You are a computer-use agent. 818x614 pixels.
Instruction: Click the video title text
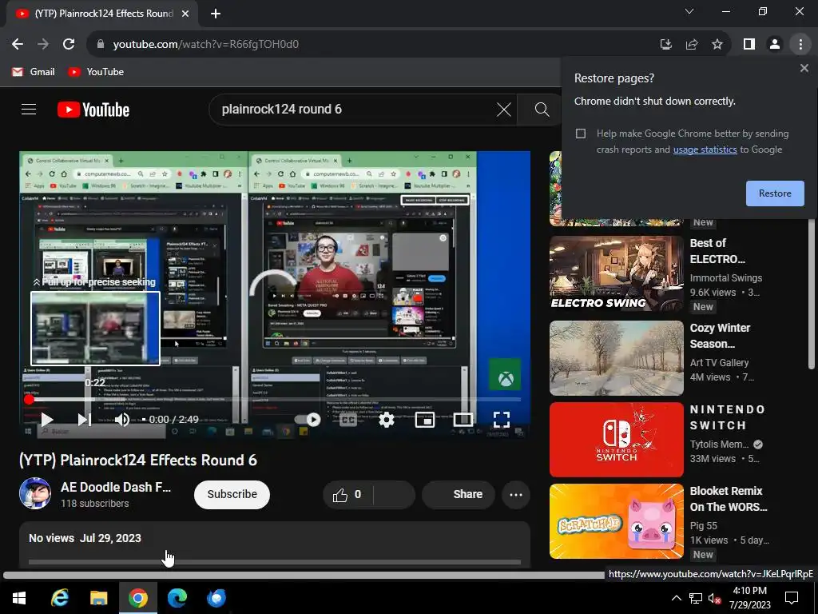point(138,460)
